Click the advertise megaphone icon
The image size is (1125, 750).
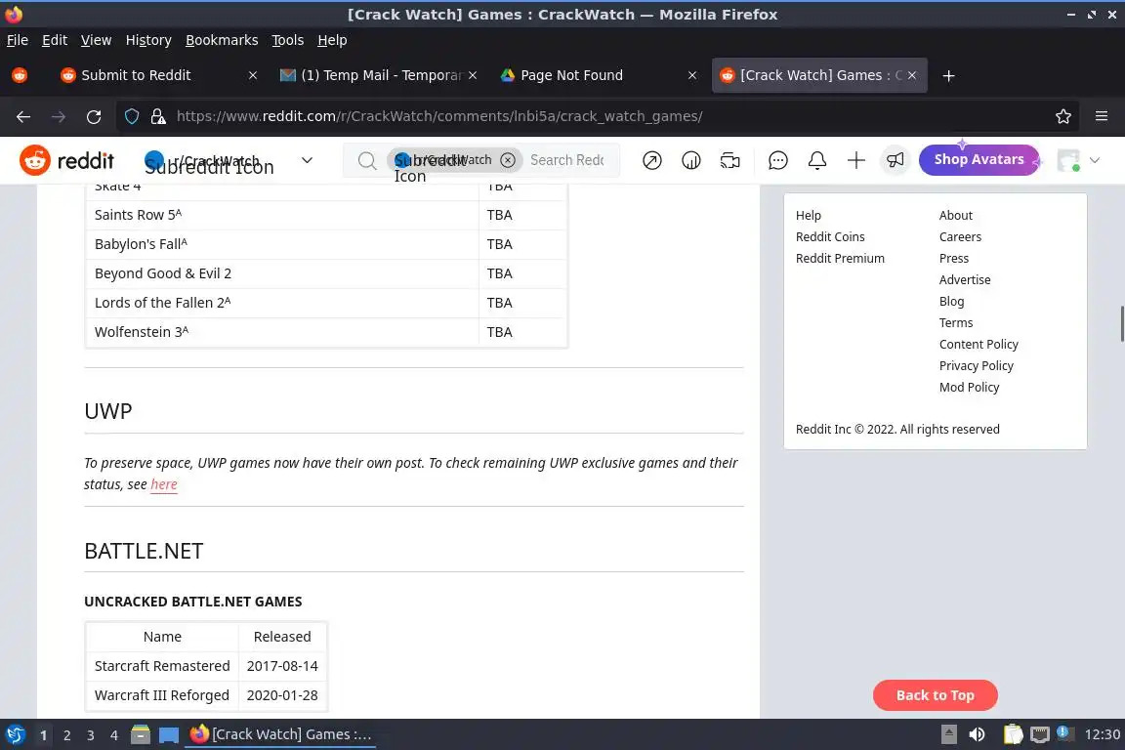point(895,160)
